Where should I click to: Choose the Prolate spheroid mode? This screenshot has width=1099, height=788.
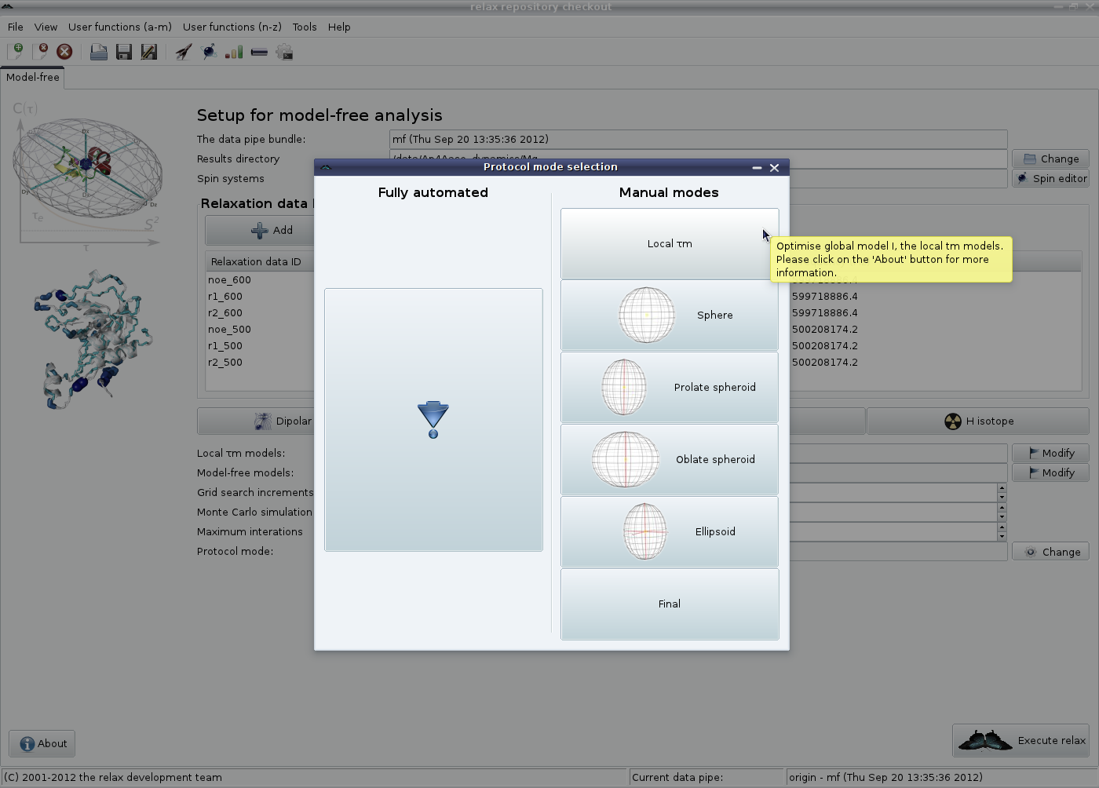tap(669, 387)
